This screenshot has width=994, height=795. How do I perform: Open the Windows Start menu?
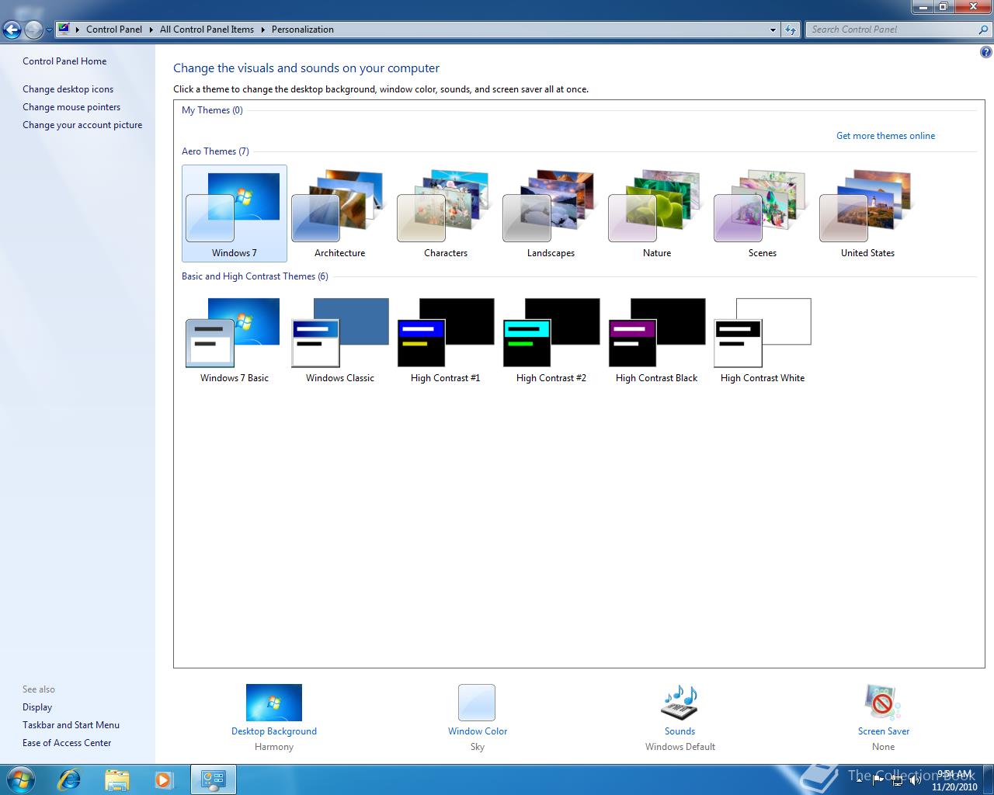pos(19,779)
